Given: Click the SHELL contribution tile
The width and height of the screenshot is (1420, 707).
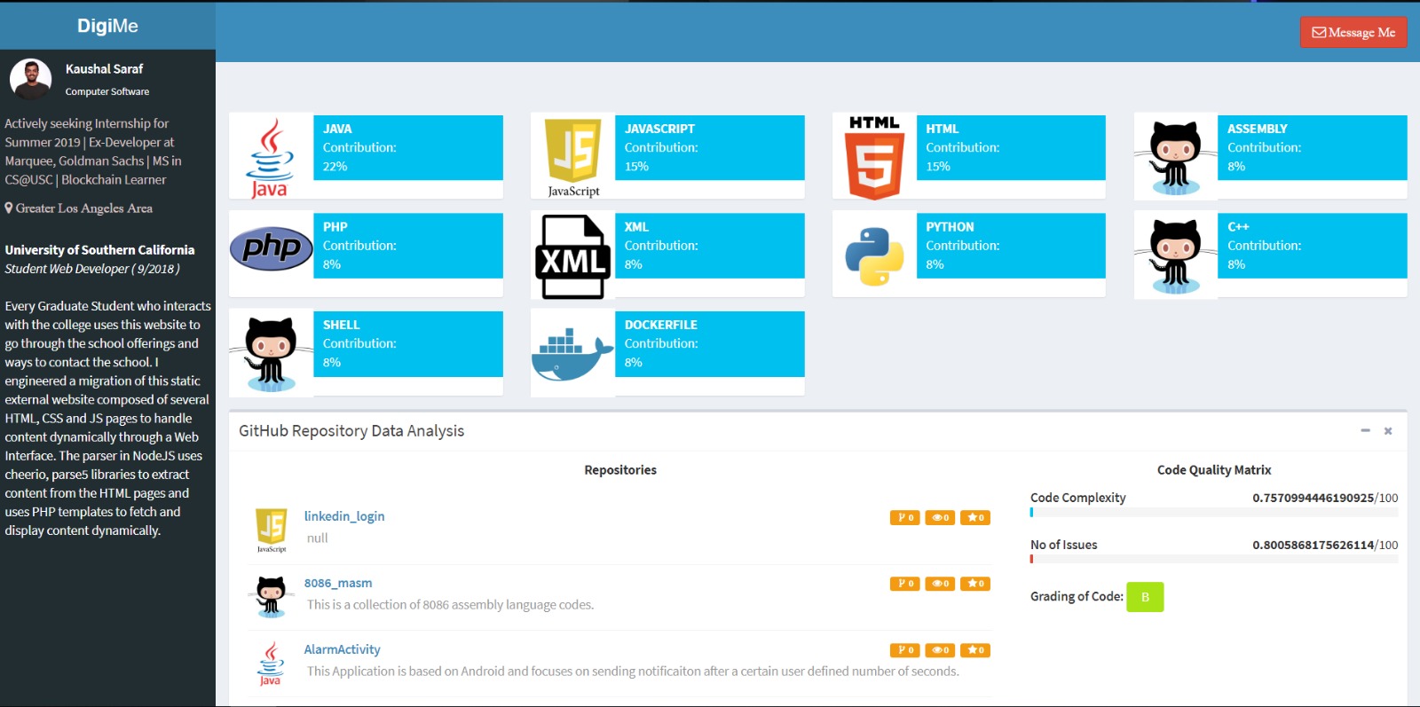Looking at the screenshot, I should [408, 344].
